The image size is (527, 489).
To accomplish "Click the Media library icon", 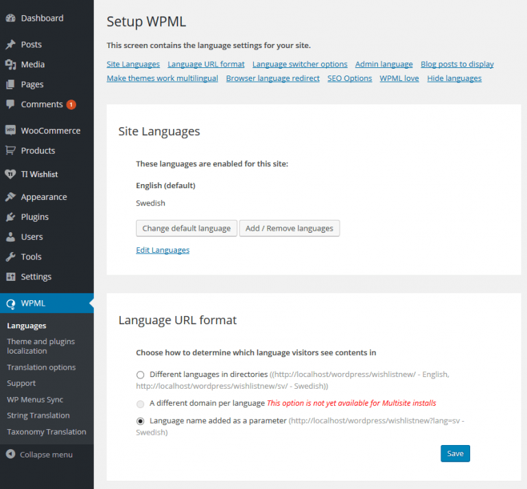I will point(10,65).
